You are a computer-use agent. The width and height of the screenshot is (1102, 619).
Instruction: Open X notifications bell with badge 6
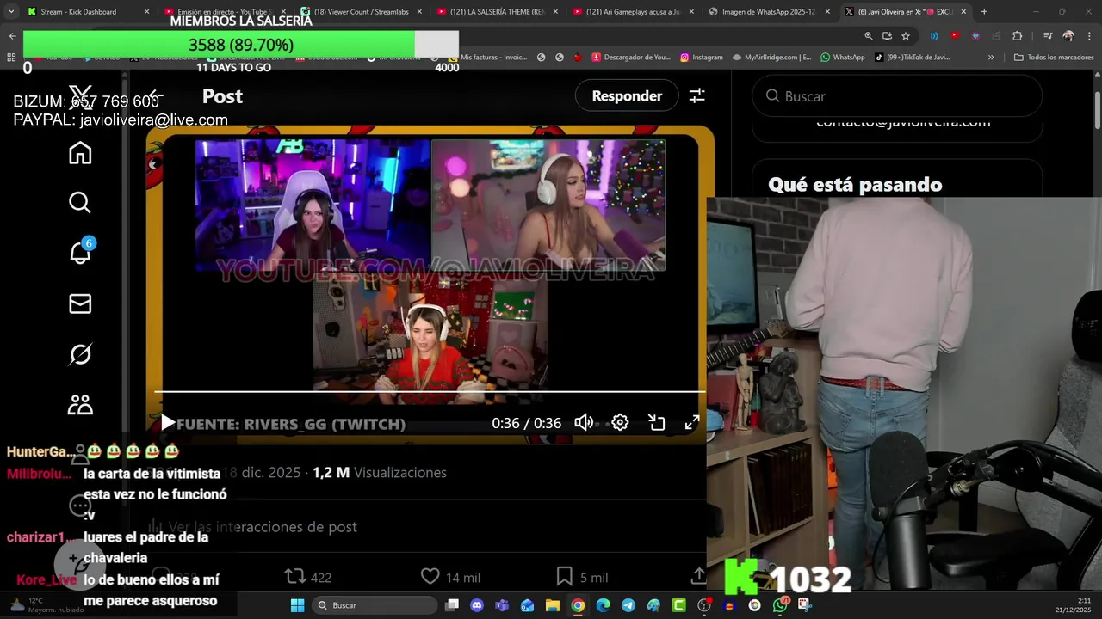[x=80, y=253]
